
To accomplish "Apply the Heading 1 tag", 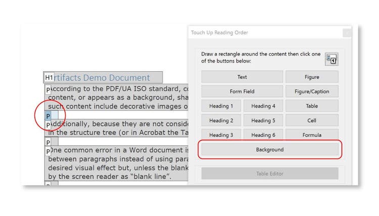I will (x=221, y=106).
